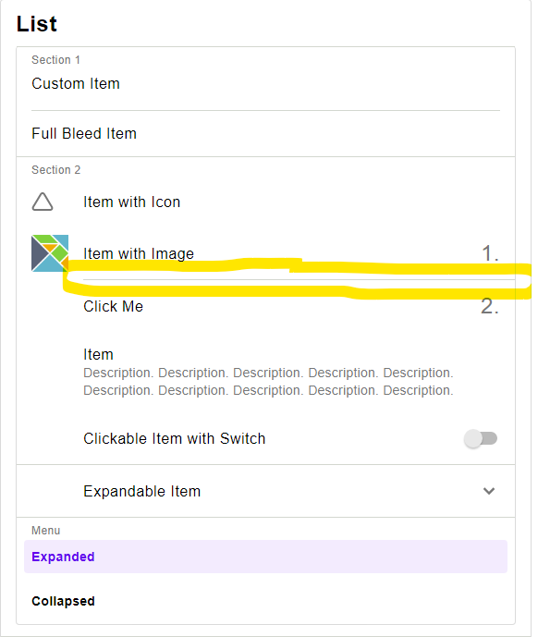Click the Item with Image label
The image size is (538, 637).
click(139, 253)
